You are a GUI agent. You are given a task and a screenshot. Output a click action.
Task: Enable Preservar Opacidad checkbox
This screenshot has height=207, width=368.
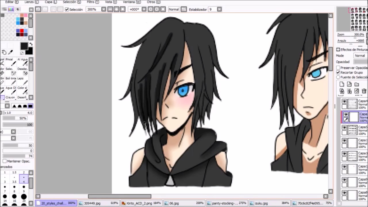click(x=338, y=68)
